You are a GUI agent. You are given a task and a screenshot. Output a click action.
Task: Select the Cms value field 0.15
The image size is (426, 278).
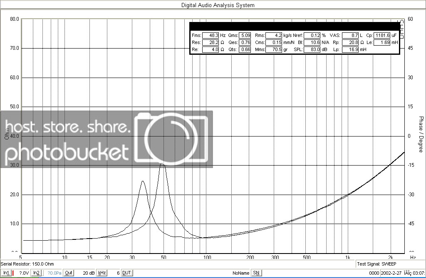click(x=274, y=43)
